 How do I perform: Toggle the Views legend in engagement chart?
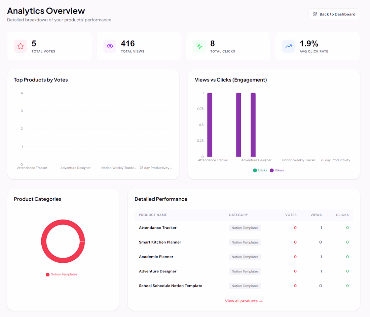277,170
